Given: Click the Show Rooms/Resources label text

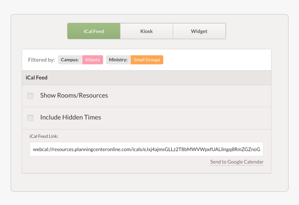Looking at the screenshot, I should pyautogui.click(x=74, y=95).
